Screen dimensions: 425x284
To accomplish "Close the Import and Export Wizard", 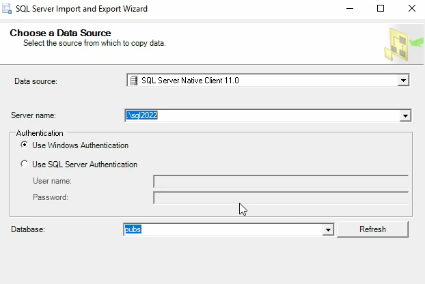I will point(412,8).
